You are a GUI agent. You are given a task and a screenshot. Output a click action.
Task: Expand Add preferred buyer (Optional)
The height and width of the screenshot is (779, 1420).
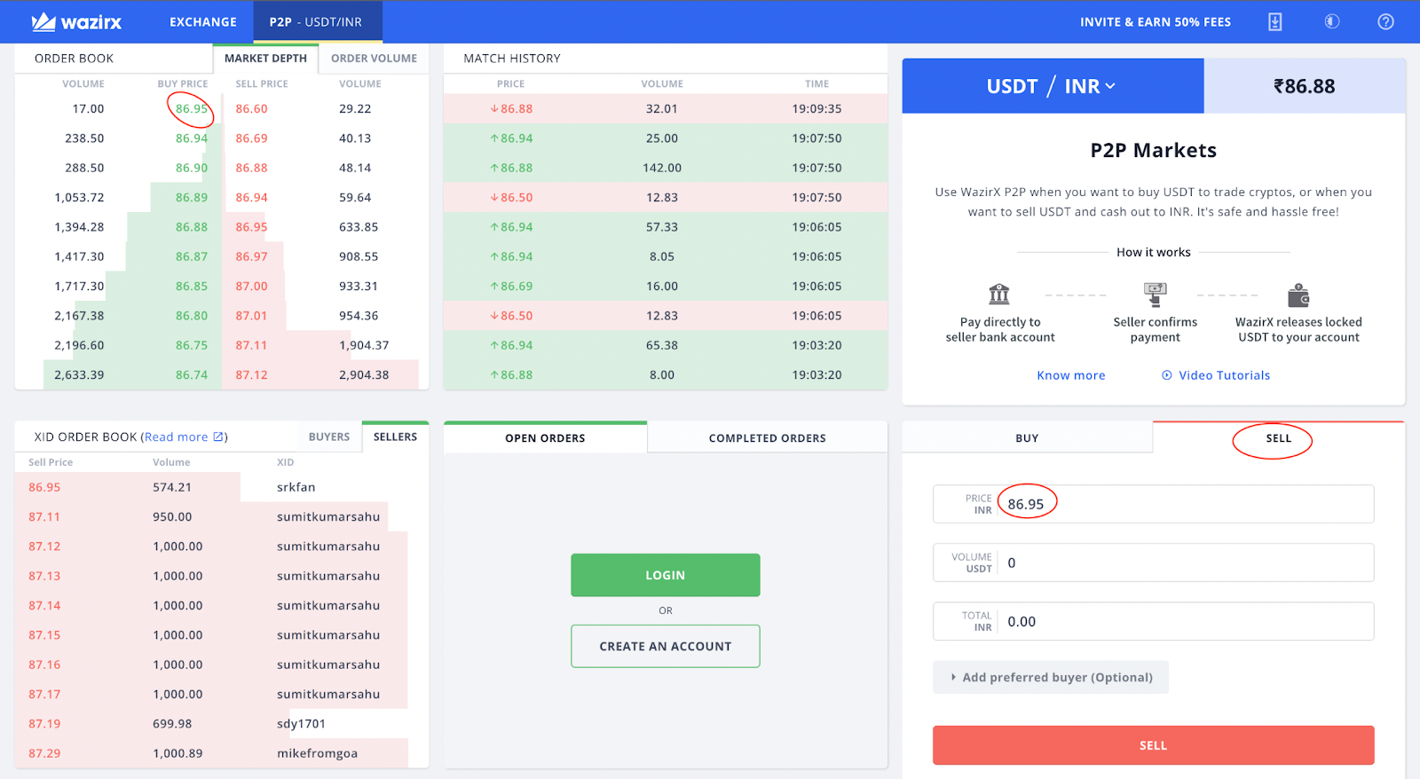click(x=1051, y=677)
